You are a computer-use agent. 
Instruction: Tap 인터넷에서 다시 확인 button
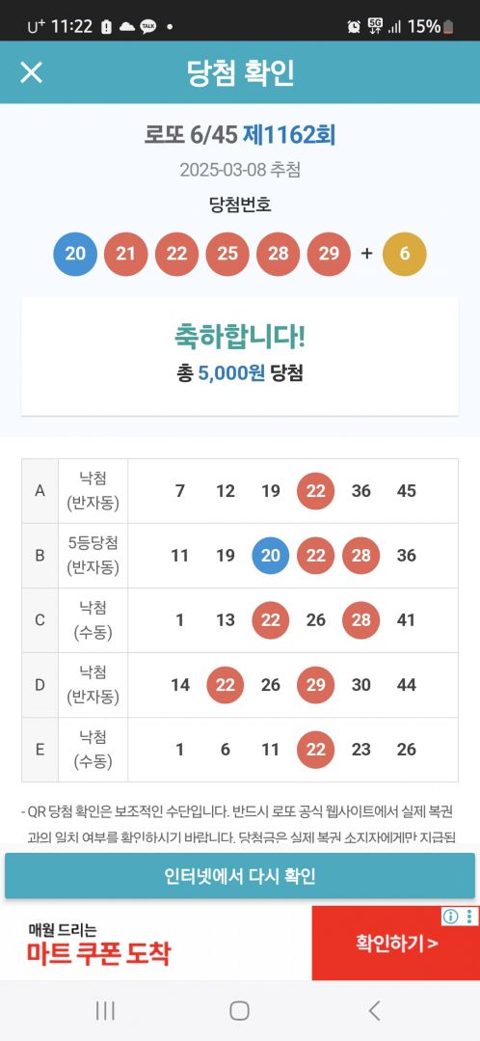coord(240,876)
